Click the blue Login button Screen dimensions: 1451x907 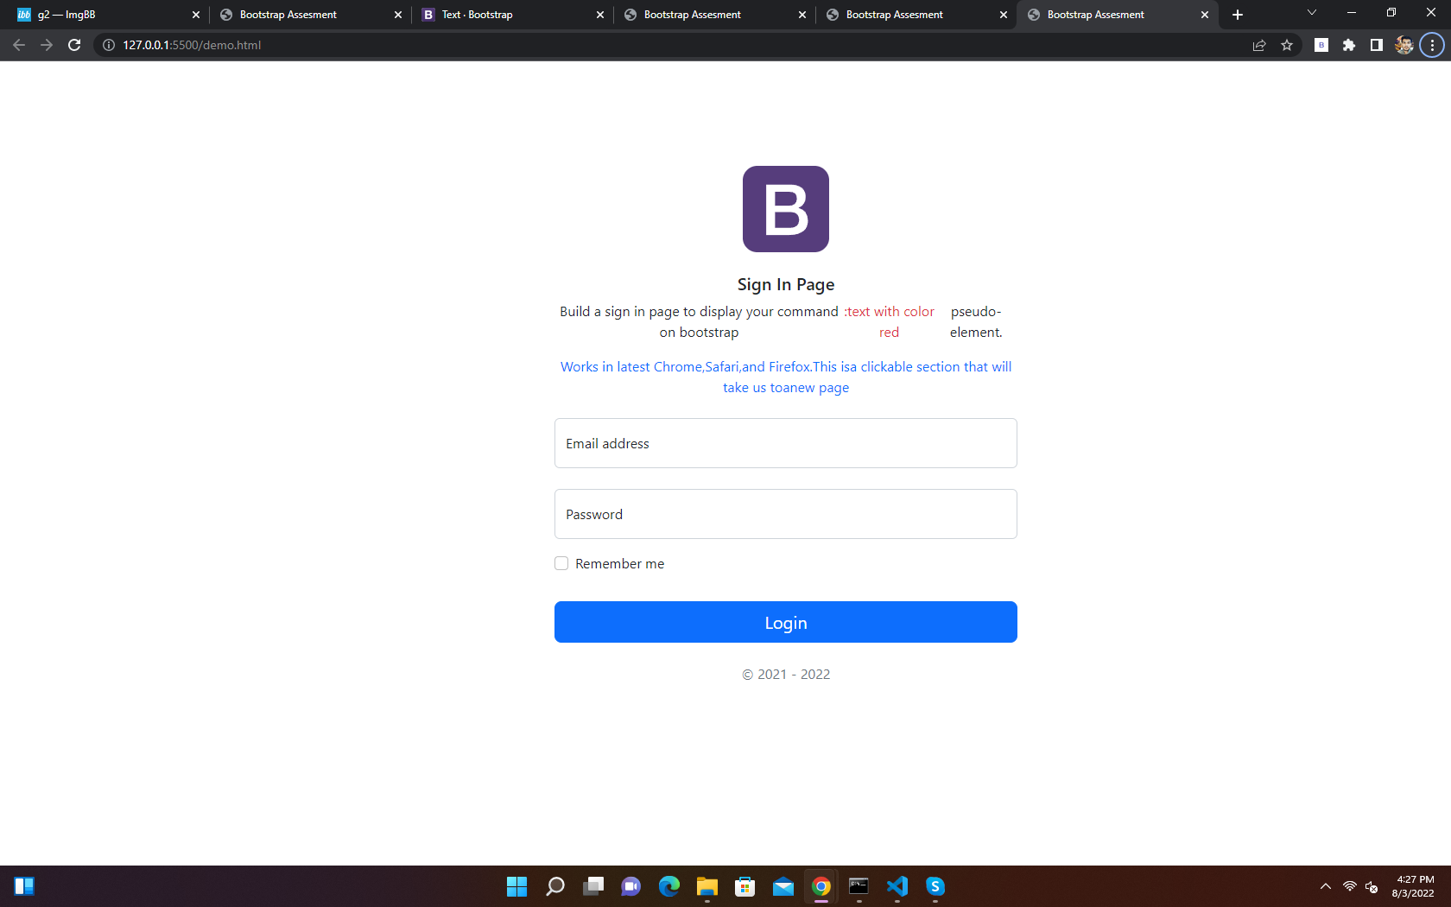[x=786, y=622]
